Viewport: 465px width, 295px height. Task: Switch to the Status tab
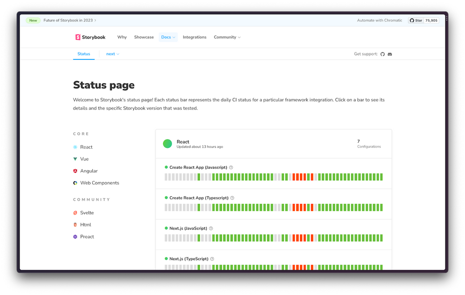click(84, 54)
